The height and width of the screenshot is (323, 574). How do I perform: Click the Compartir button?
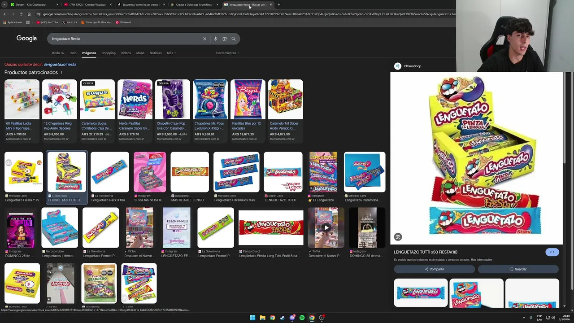click(x=434, y=269)
